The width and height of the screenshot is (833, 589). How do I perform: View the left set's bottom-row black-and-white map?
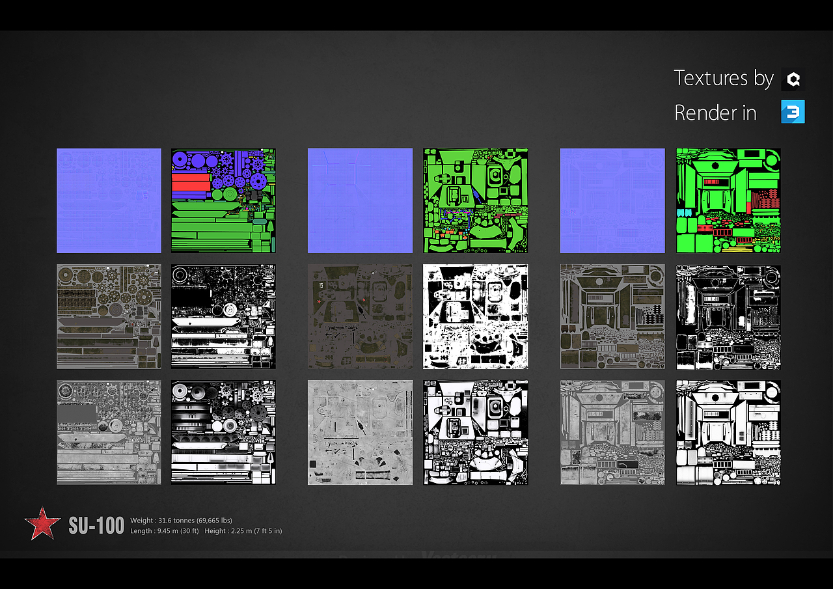click(x=223, y=432)
